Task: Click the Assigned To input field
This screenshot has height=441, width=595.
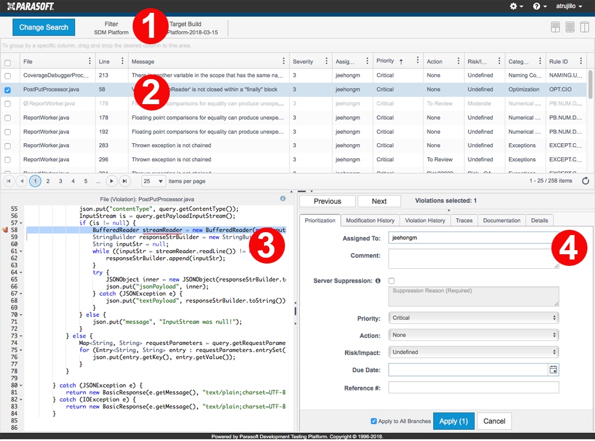Action: [473, 237]
